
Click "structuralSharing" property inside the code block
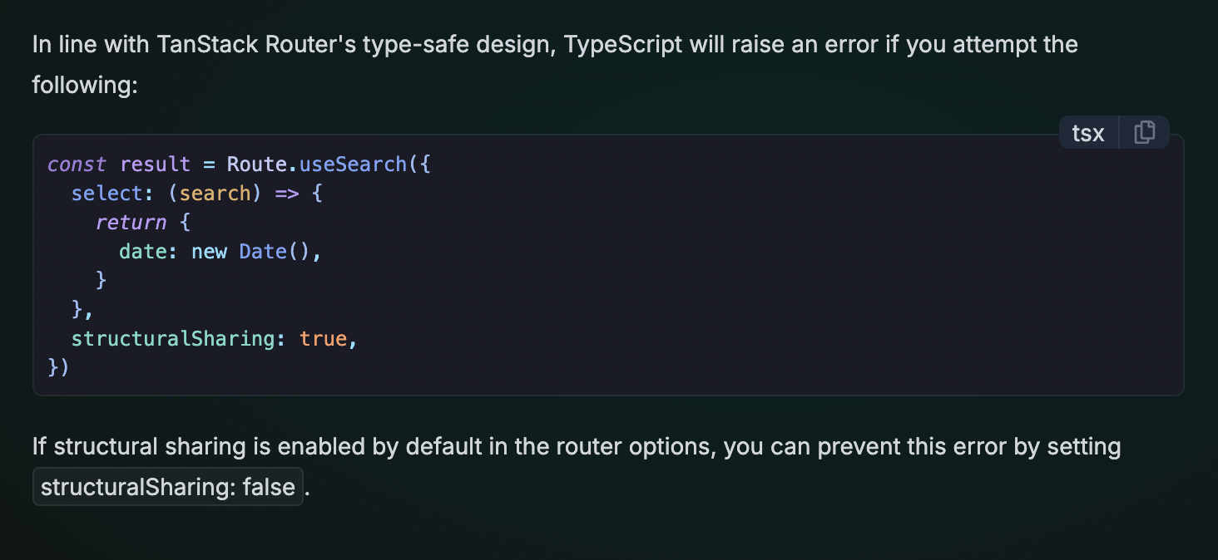pyautogui.click(x=173, y=338)
